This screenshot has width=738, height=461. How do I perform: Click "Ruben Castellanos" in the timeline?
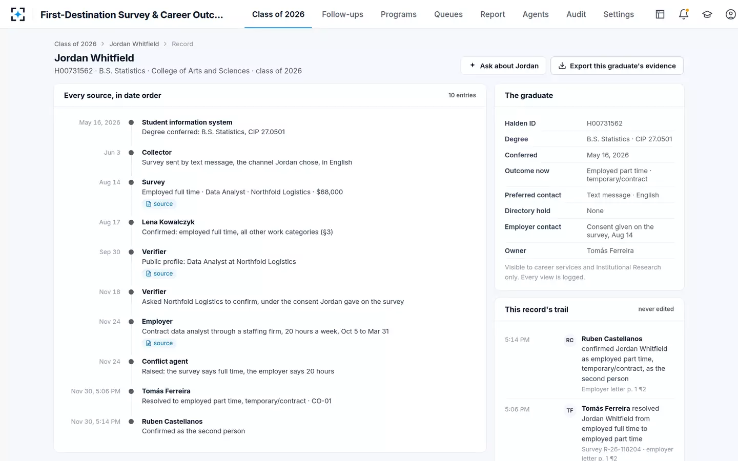pos(172,422)
